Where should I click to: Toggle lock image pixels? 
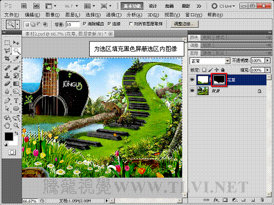tap(211, 70)
